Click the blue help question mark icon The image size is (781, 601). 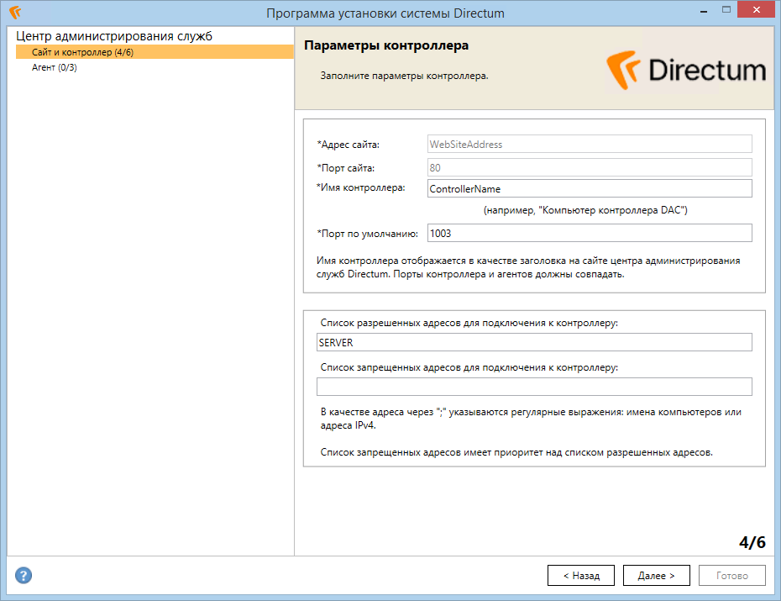(24, 575)
